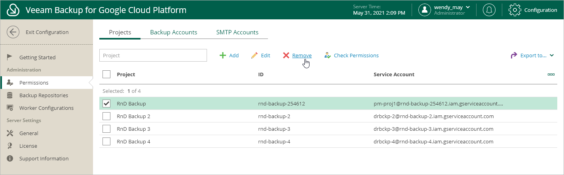Click the Export to... label
Viewport: 564px width, 175px height.
533,56
